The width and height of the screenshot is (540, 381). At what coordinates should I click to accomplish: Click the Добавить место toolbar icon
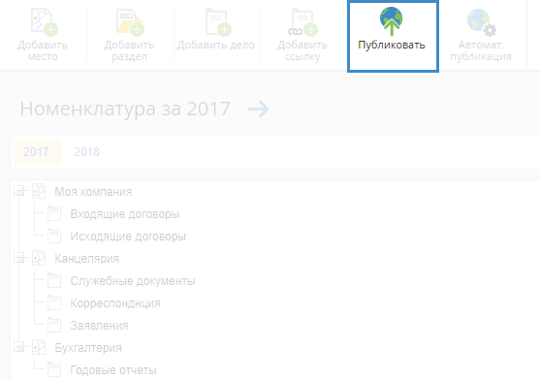click(x=44, y=22)
